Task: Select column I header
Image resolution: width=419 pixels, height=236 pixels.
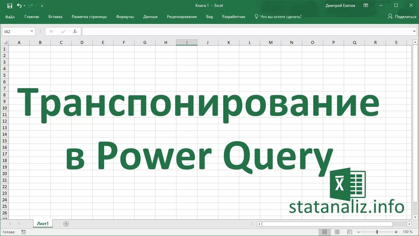Action: pyautogui.click(x=187, y=42)
